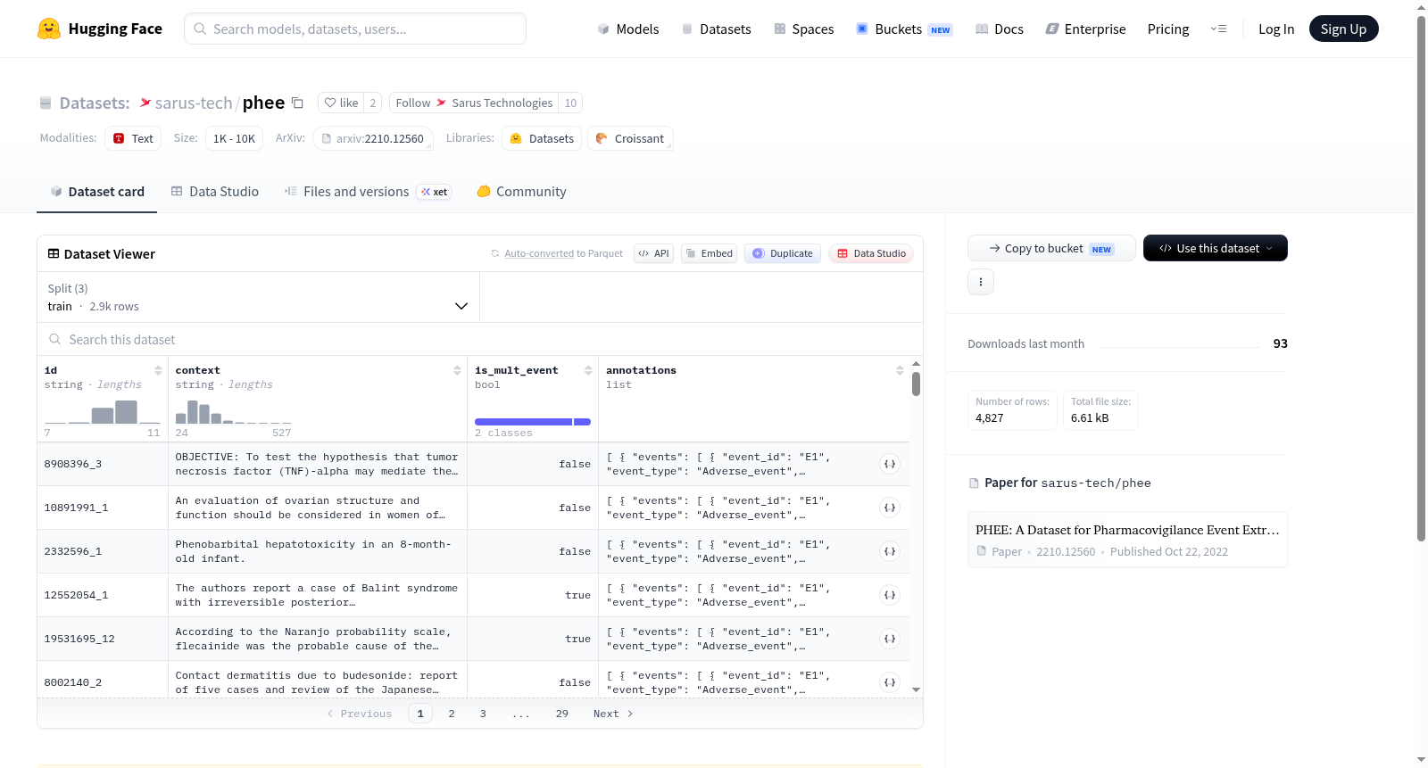
Task: Click the Croissant library tag
Action: pos(630,138)
